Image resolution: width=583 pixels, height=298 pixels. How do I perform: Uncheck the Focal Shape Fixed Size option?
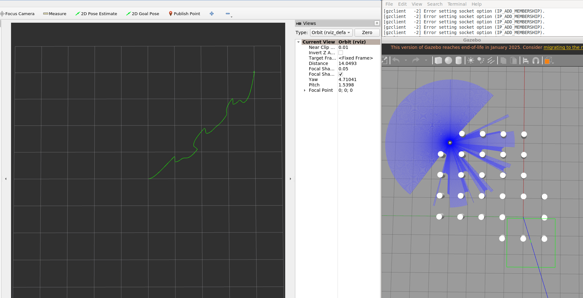pyautogui.click(x=340, y=74)
